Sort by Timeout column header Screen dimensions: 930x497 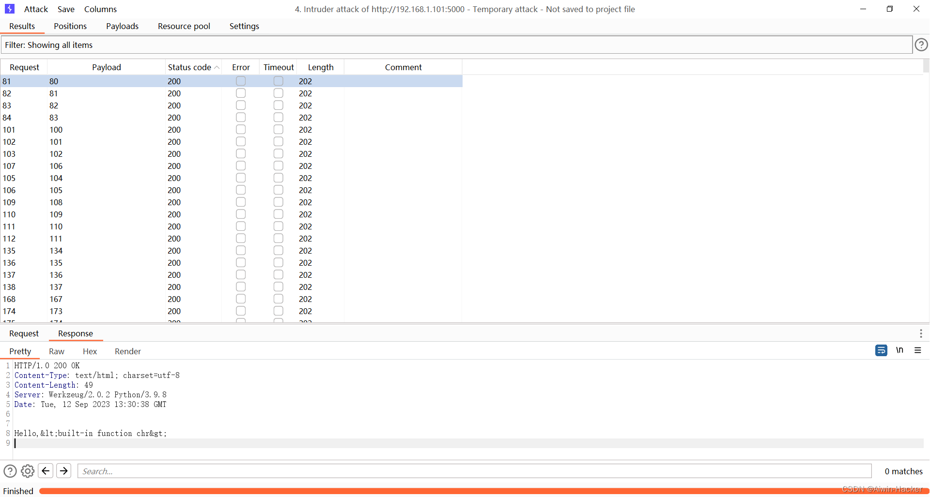(x=279, y=67)
